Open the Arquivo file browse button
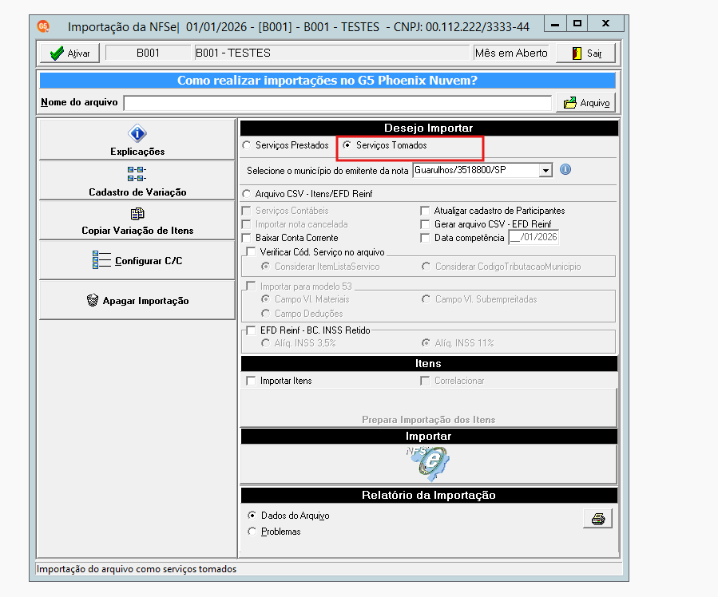 pyautogui.click(x=585, y=102)
